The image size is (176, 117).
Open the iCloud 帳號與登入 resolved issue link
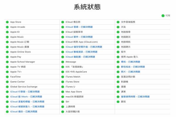pos(27,106)
